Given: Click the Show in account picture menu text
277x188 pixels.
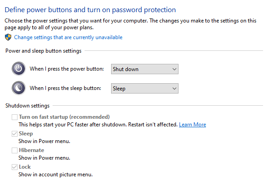Looking at the screenshot, I should [x=55, y=175].
